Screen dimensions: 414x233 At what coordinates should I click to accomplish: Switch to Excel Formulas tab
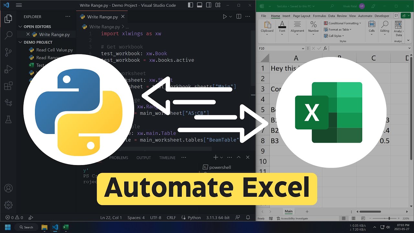point(320,16)
